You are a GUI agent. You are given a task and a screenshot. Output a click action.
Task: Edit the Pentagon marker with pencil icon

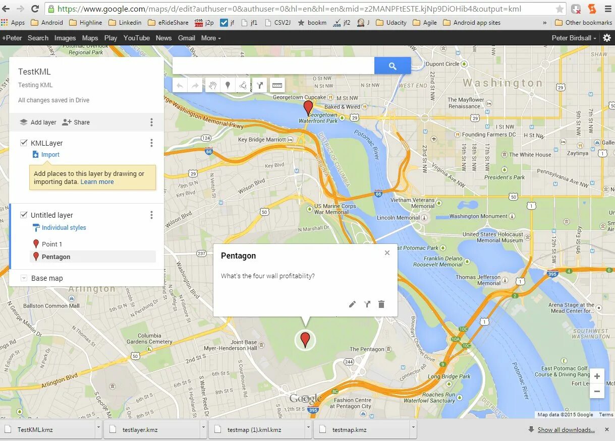(352, 304)
